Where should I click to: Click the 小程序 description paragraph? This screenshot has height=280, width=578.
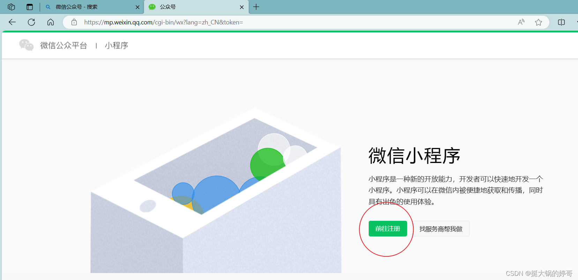click(456, 190)
